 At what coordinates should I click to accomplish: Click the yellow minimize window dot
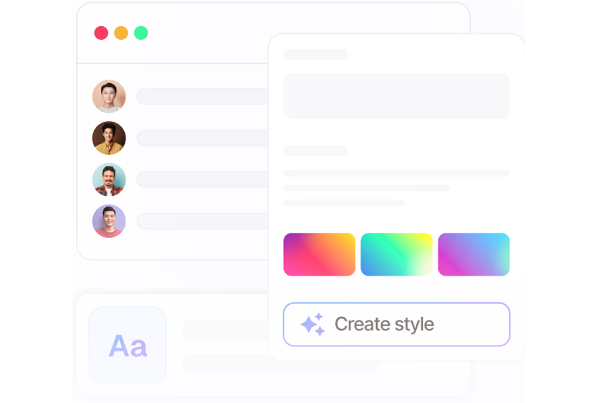click(121, 33)
